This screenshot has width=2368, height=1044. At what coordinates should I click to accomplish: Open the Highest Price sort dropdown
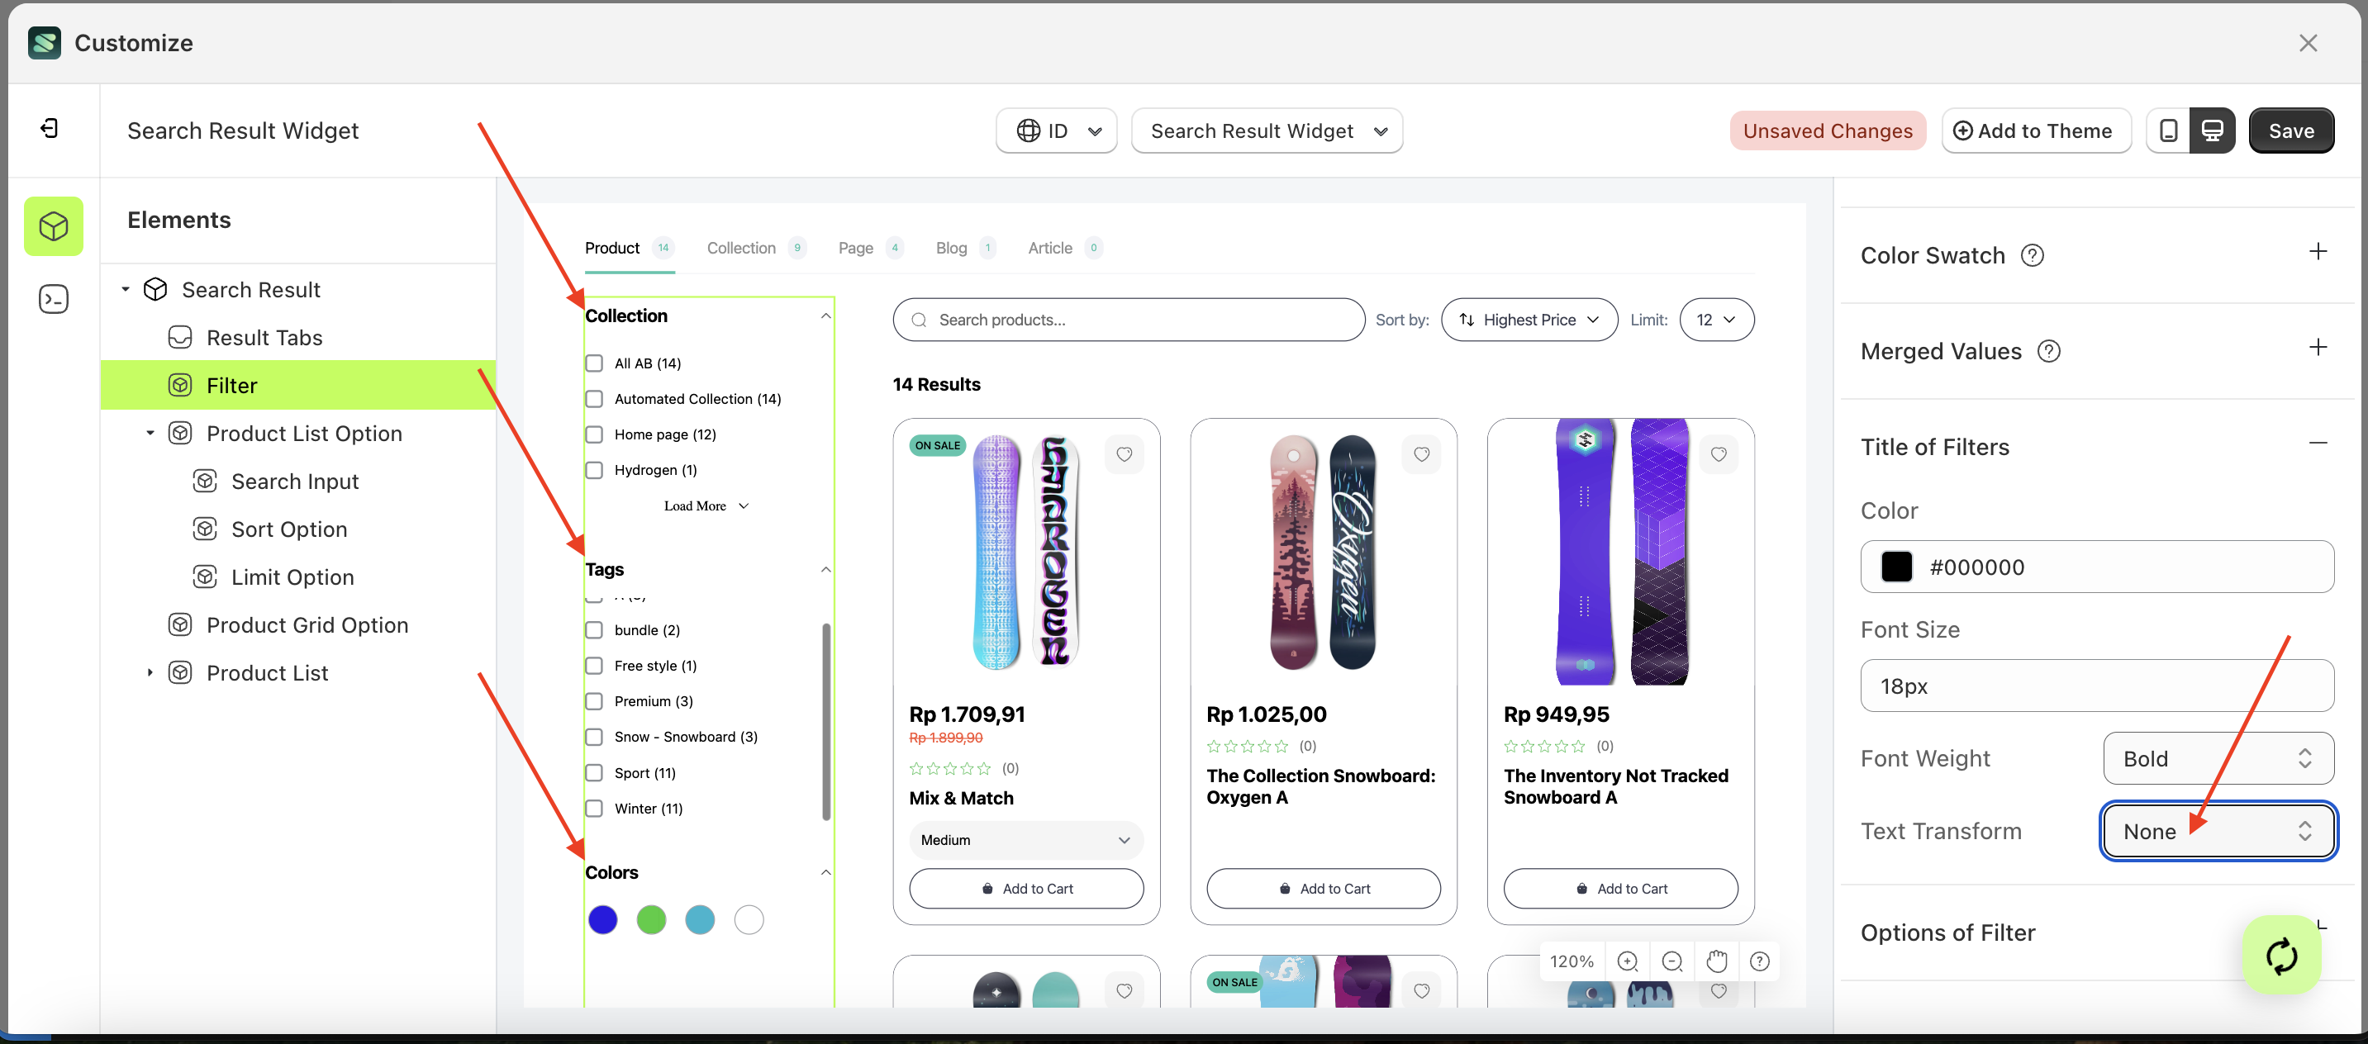pos(1529,319)
